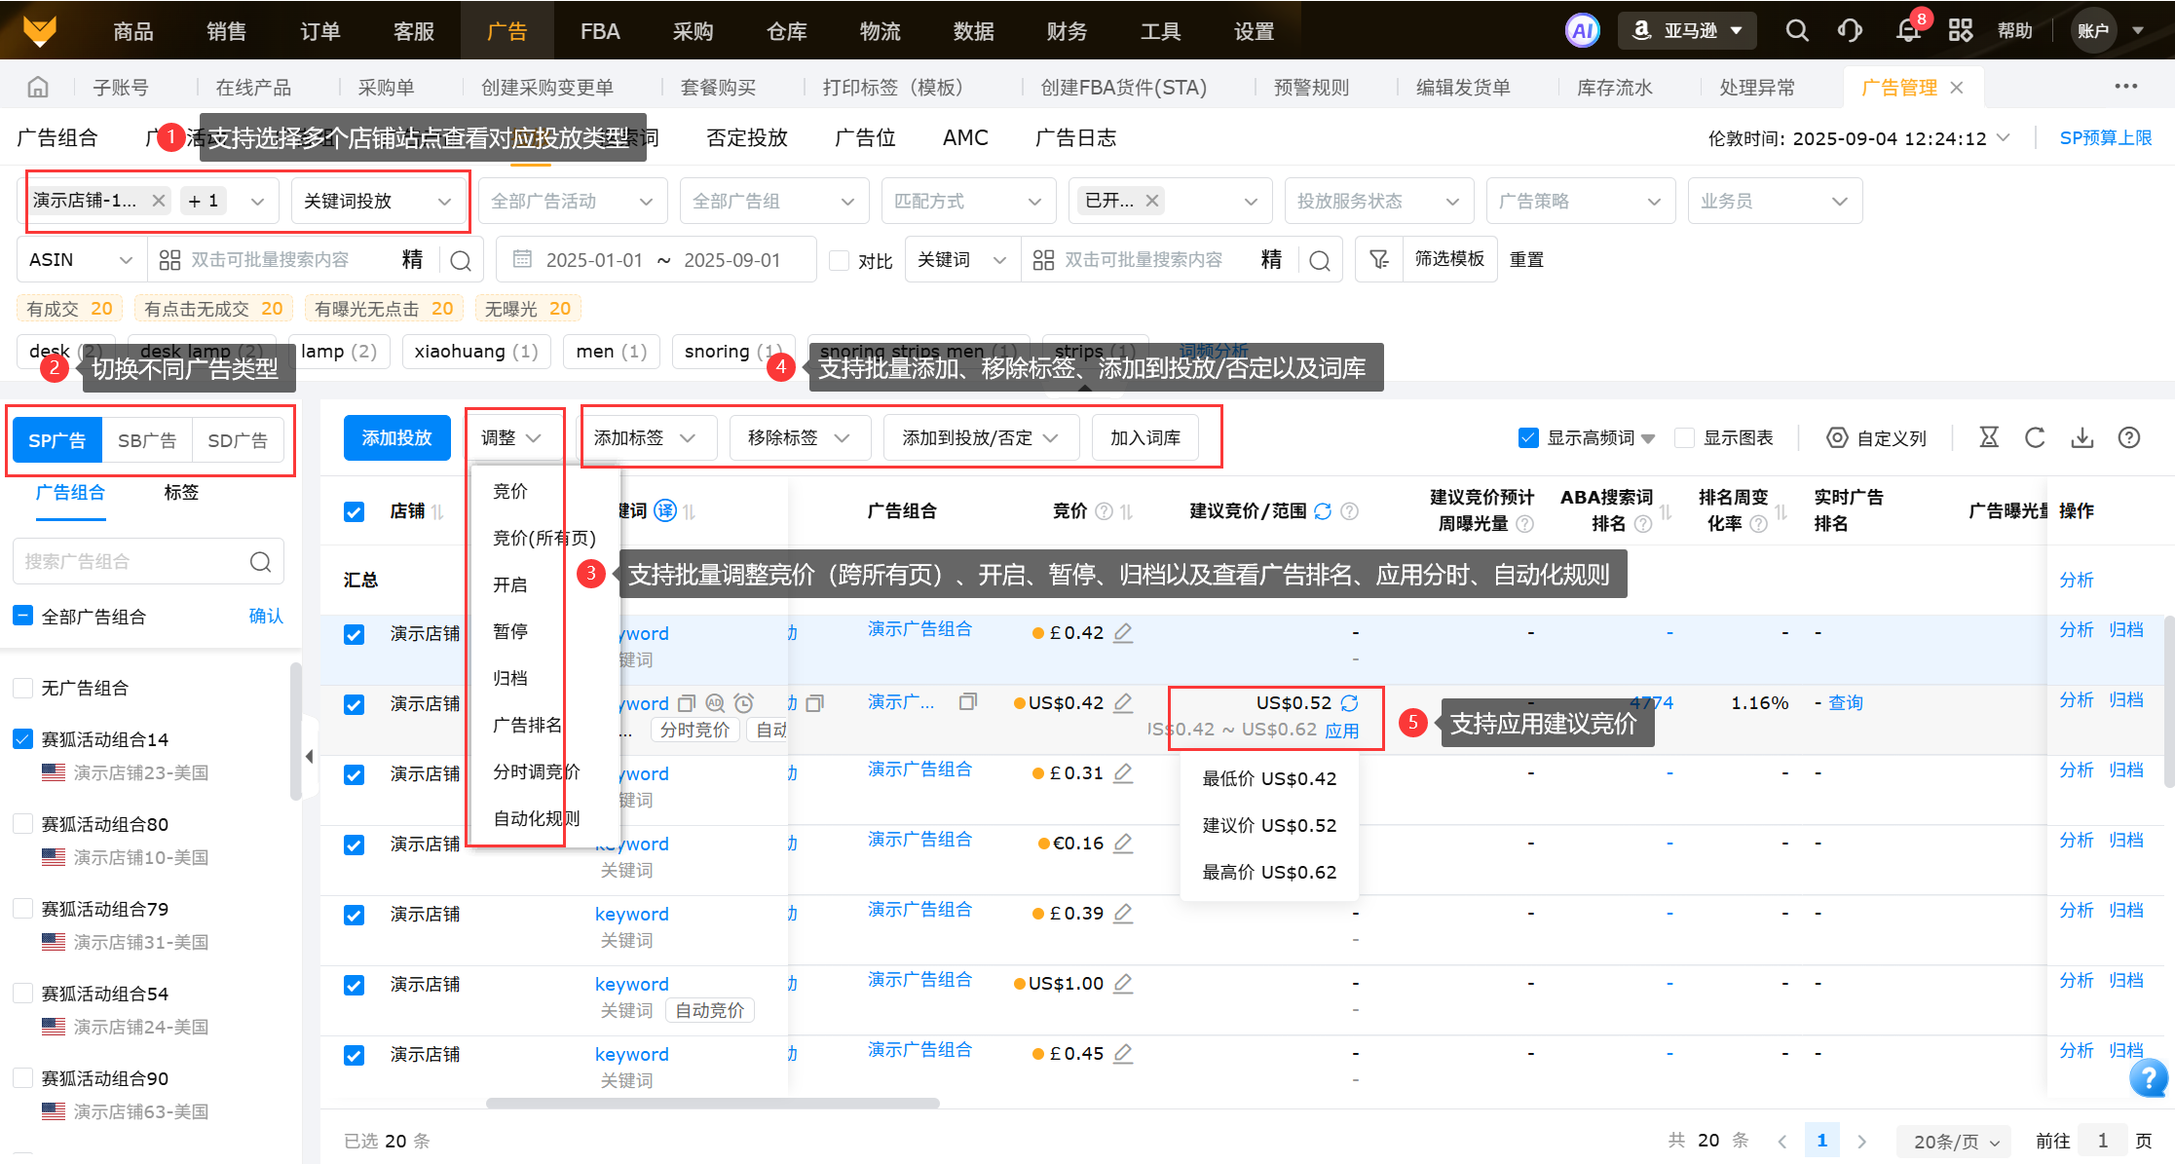This screenshot has height=1164, width=2175.
Task: Click the download export icon
Action: [2082, 438]
